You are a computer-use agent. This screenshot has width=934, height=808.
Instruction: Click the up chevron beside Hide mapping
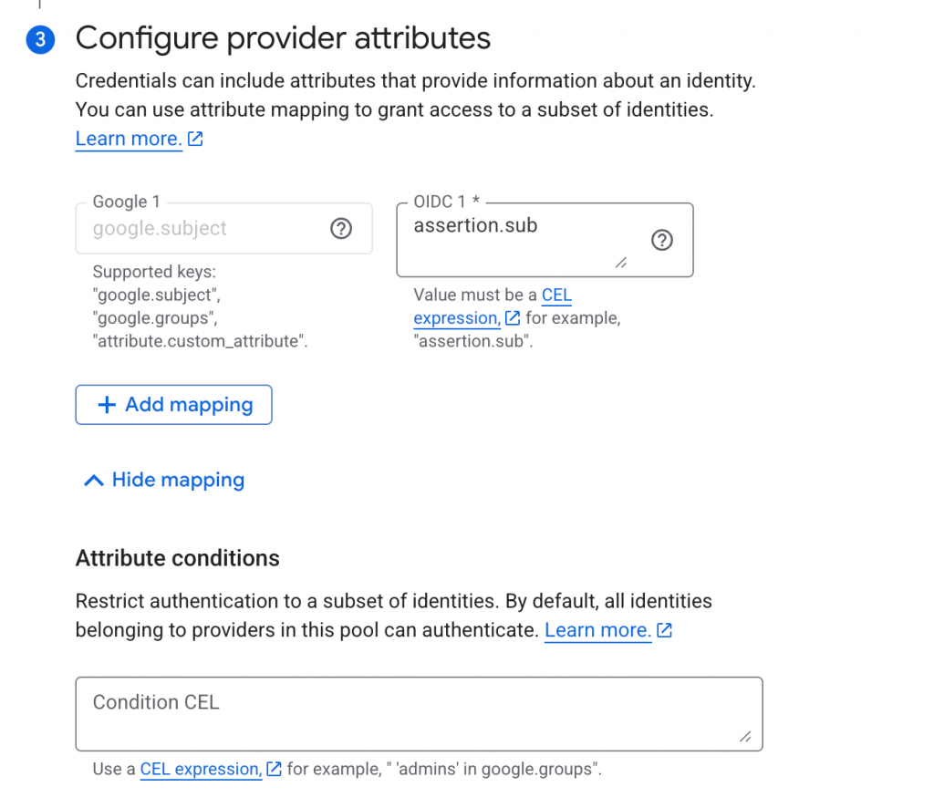coord(93,481)
